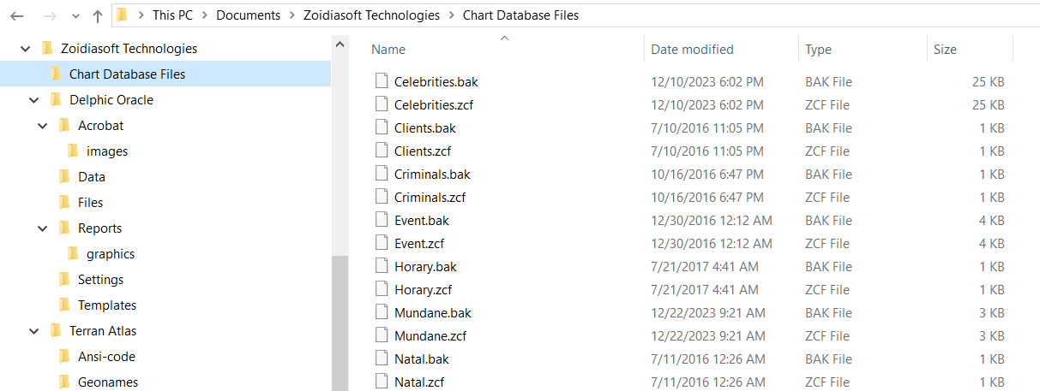
Task: Select file Criminals.zcf
Action: [x=430, y=198]
